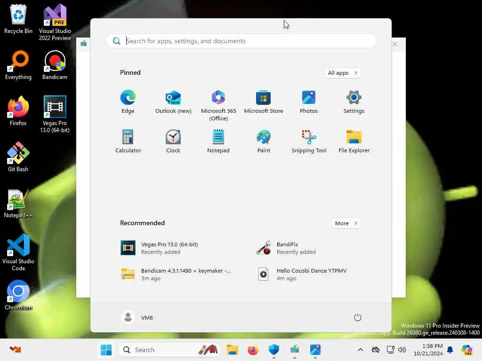Open Settings gear in pinned apps
Image resolution: width=482 pixels, height=361 pixels.
coord(354,102)
